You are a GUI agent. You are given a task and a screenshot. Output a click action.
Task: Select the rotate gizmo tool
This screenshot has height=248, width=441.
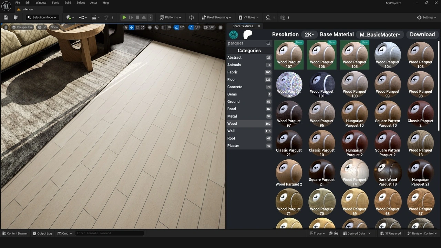click(137, 27)
